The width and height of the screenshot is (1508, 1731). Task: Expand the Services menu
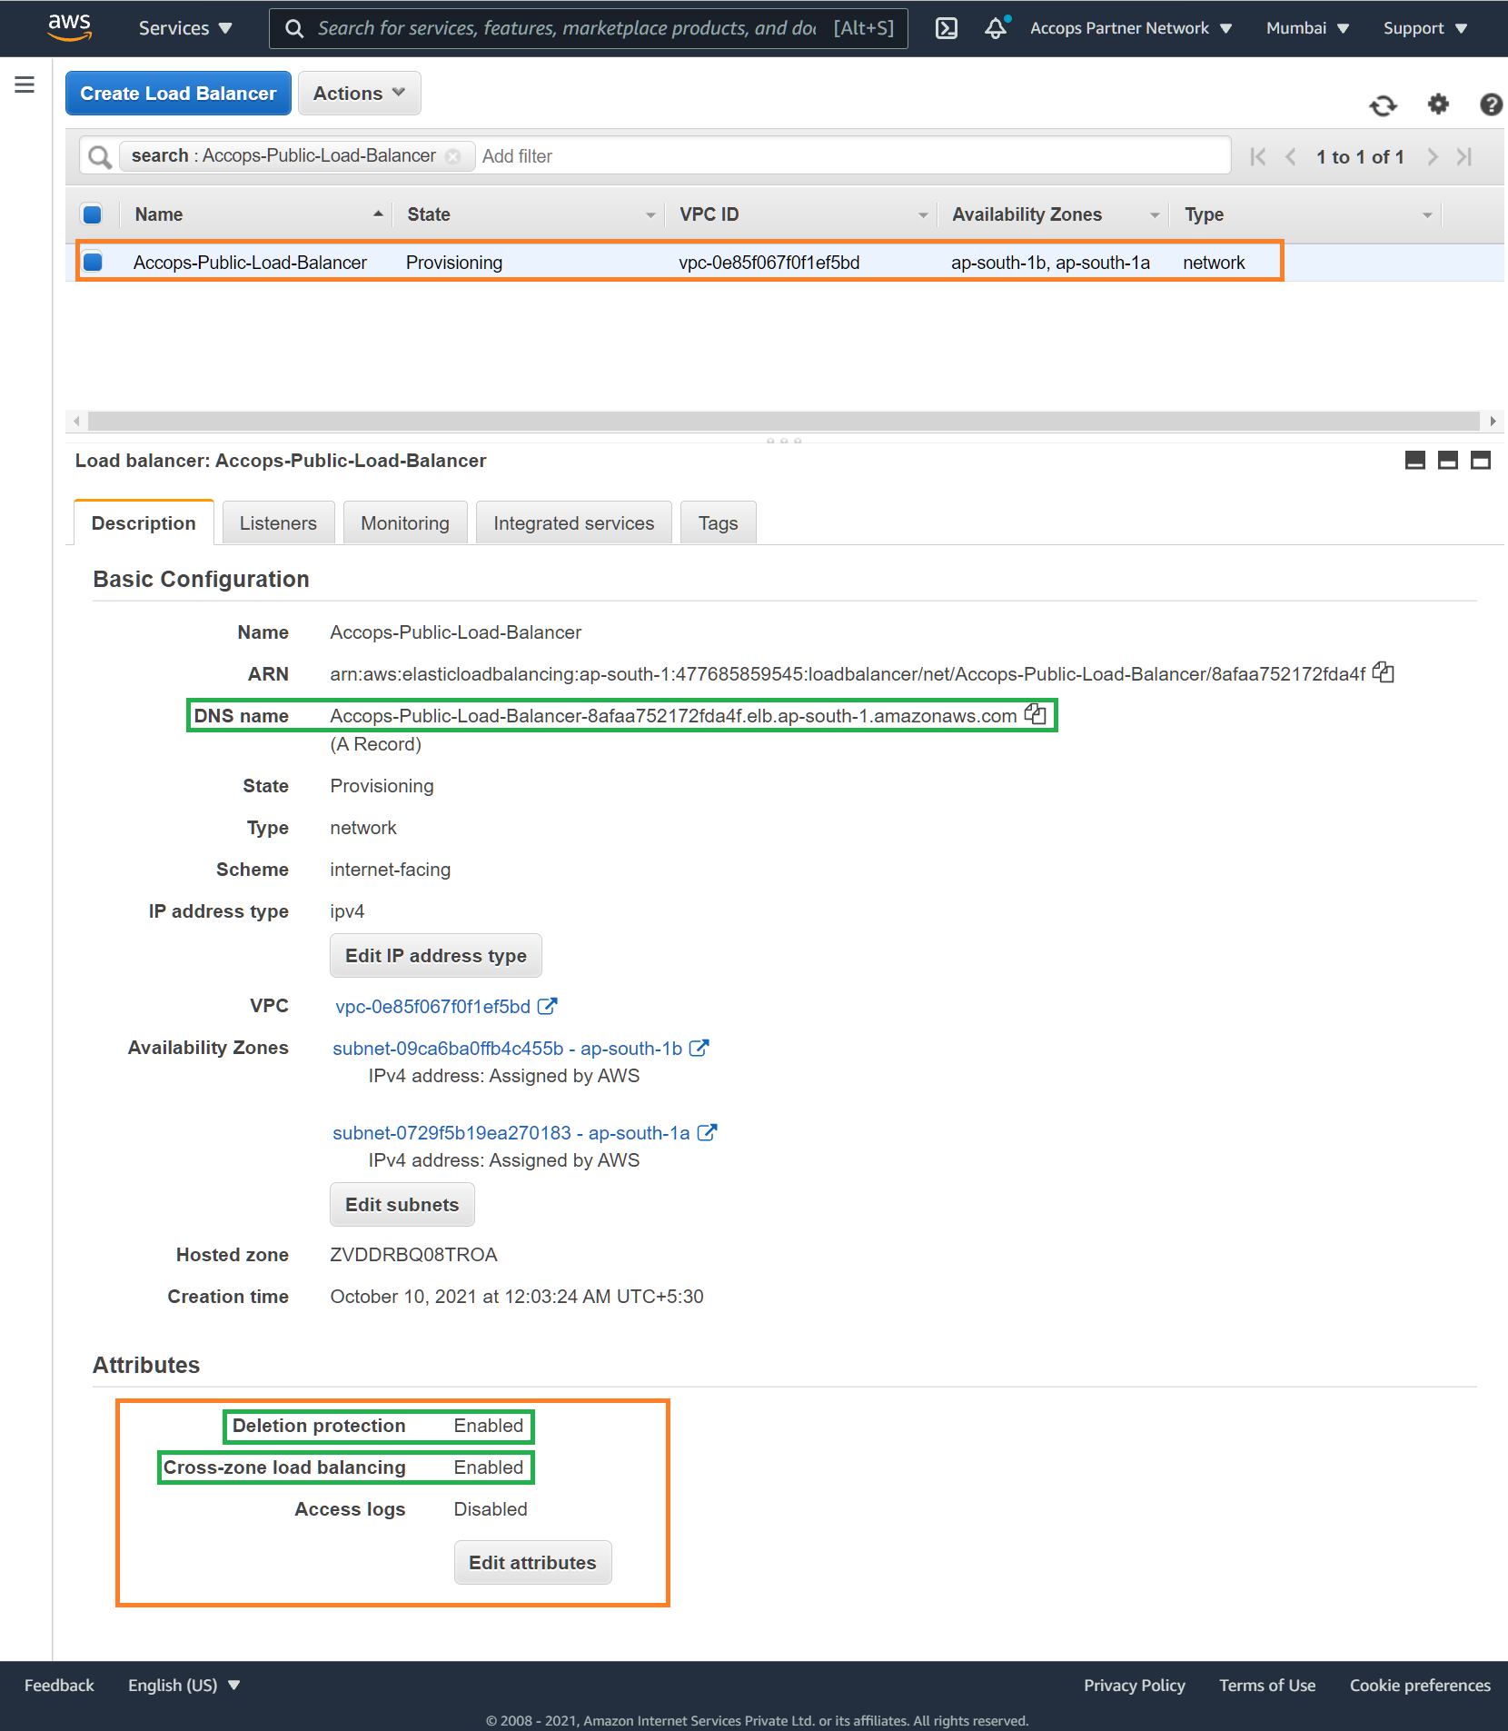(185, 28)
